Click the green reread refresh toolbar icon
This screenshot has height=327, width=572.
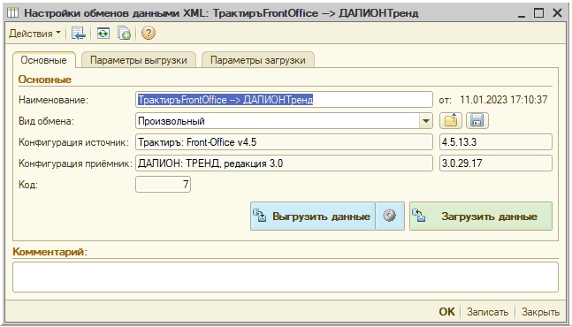(103, 34)
